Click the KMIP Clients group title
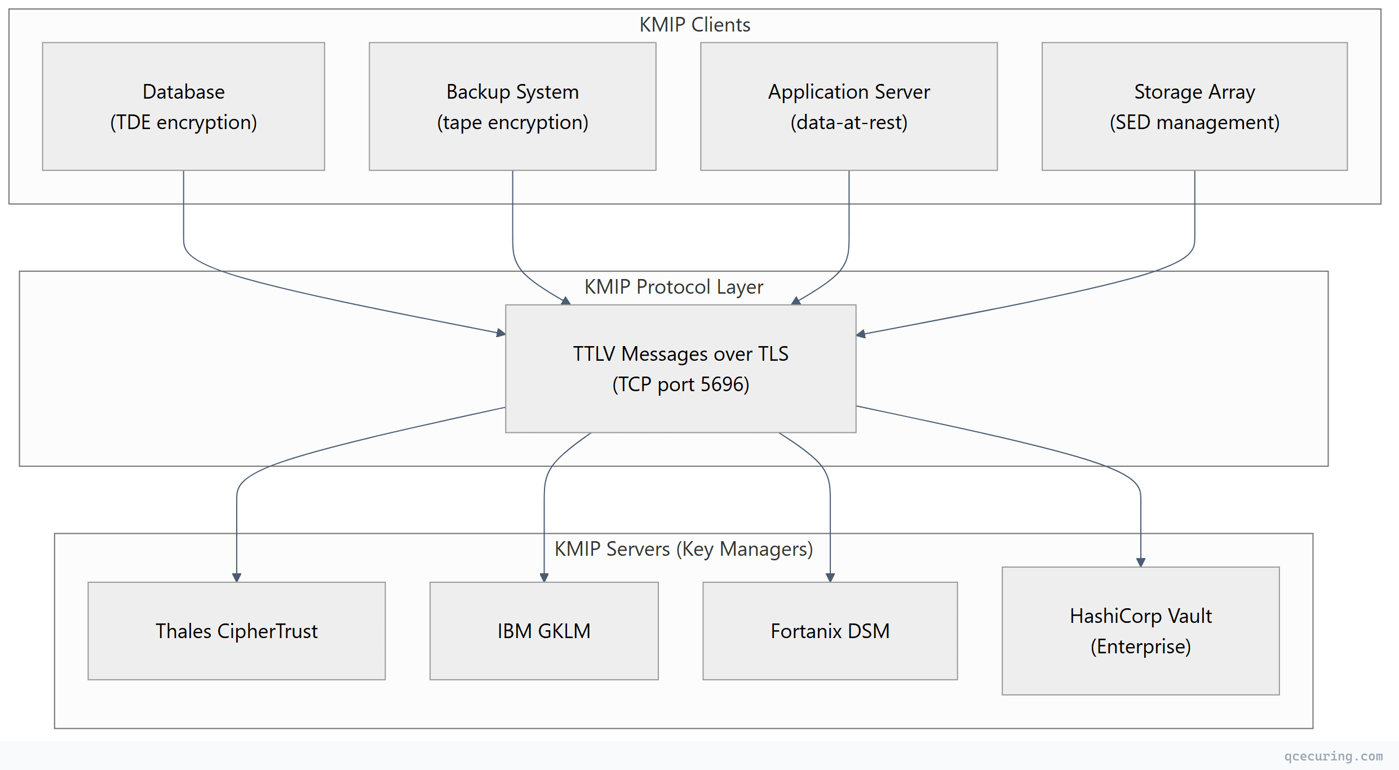Screen dimensions: 1399x770 [x=695, y=25]
